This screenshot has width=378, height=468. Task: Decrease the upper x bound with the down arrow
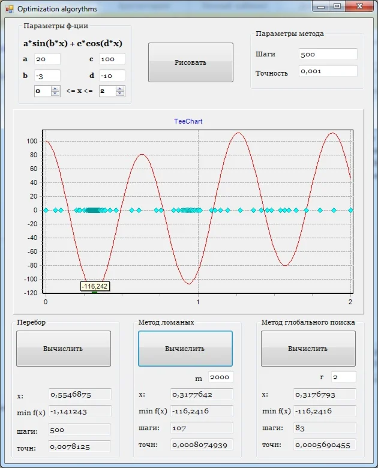pyautogui.click(x=120, y=94)
